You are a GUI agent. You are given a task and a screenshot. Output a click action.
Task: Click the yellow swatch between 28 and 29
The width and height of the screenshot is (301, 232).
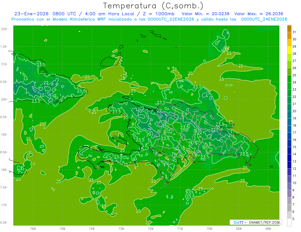[289, 50]
